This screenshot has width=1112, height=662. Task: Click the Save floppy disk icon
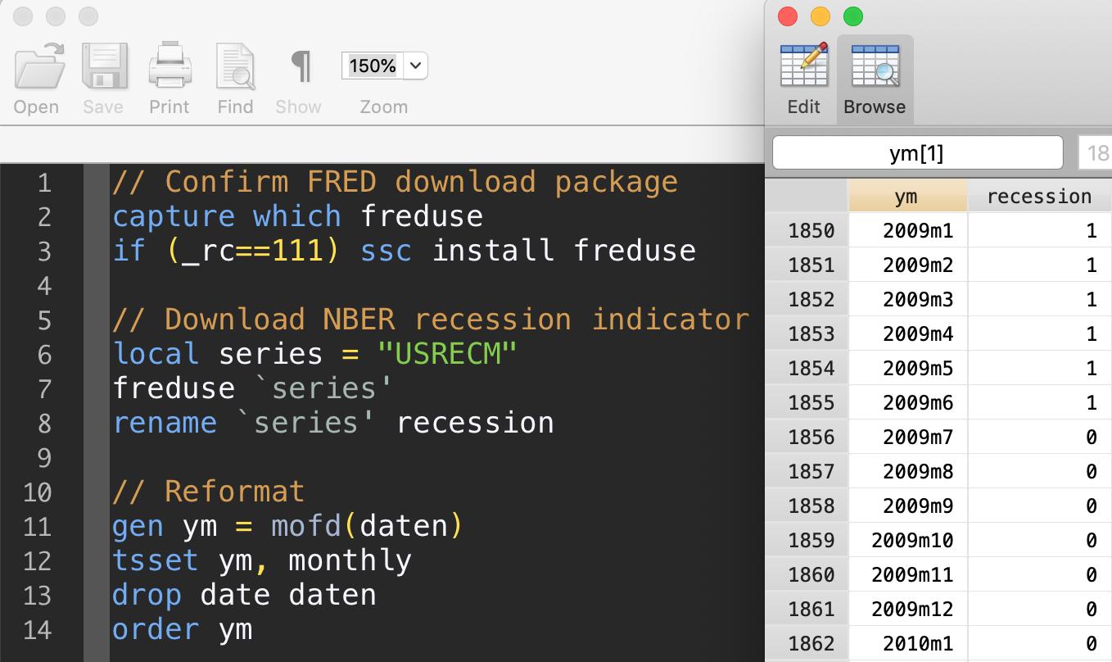tap(104, 66)
